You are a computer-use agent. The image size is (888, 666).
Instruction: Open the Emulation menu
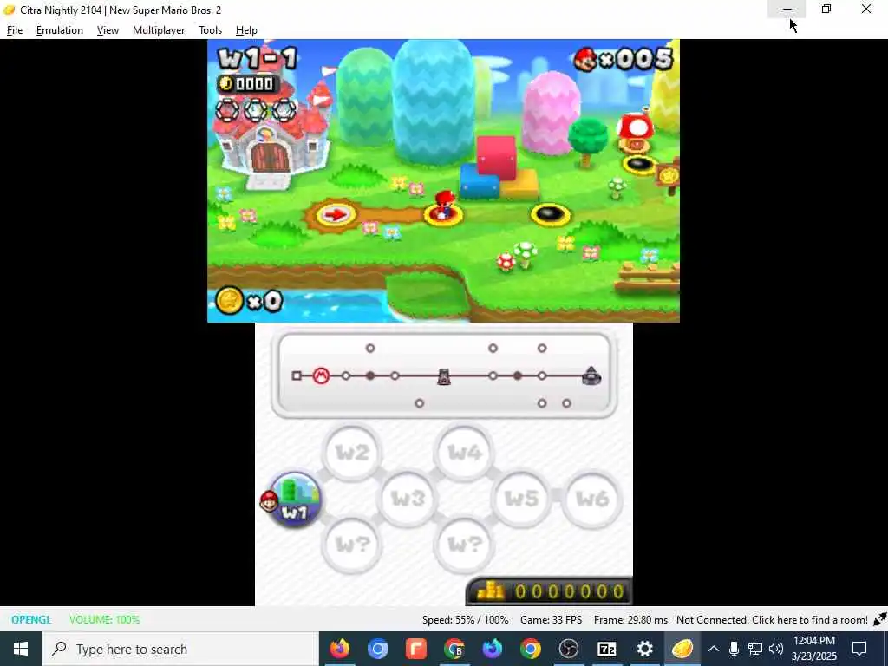60,30
